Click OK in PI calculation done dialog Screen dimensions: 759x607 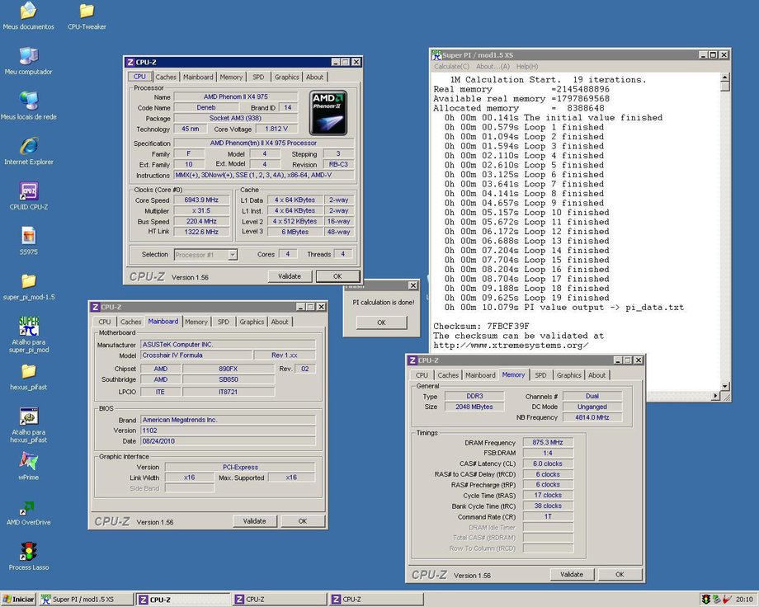point(381,322)
